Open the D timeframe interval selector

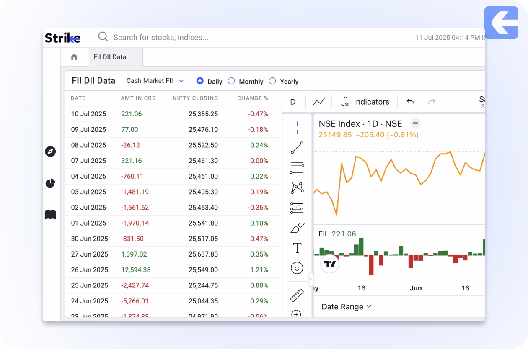[x=293, y=102]
